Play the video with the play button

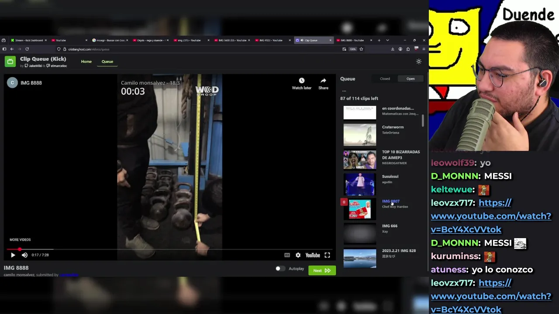coord(13,255)
